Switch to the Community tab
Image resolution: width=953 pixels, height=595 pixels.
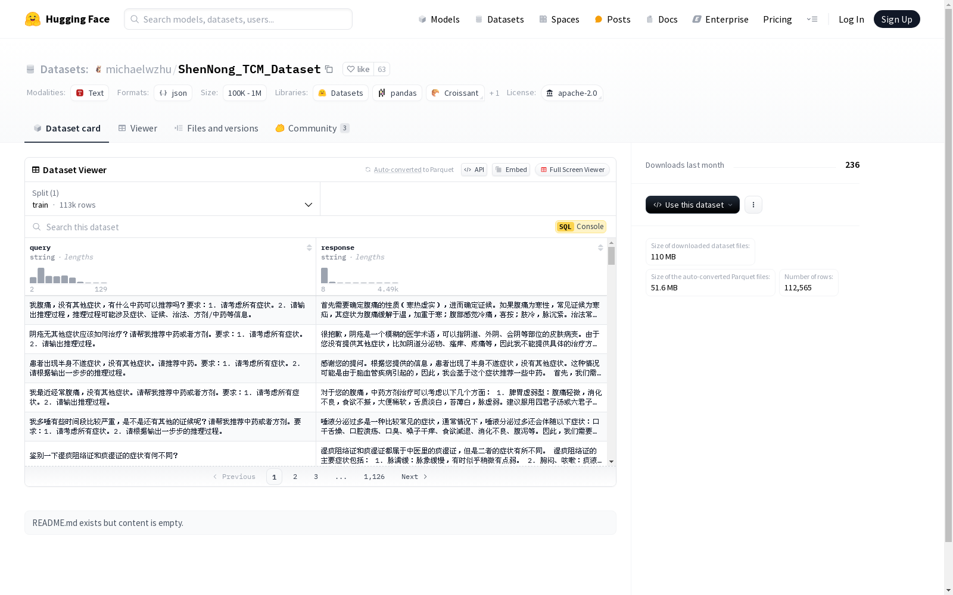[x=312, y=129]
